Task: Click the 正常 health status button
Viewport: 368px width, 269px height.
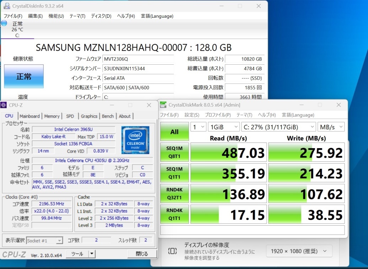Action: (x=24, y=76)
